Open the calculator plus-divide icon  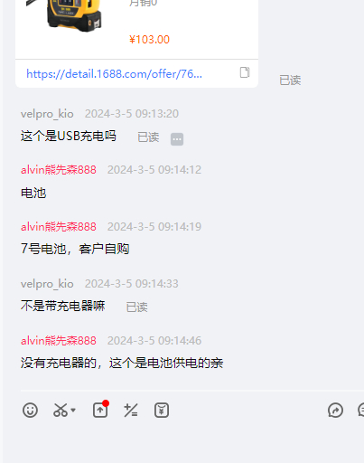[x=131, y=411]
